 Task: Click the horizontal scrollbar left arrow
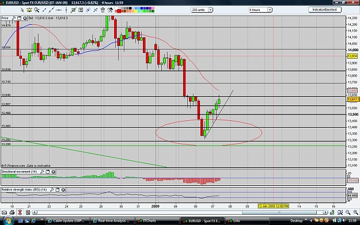[x=35, y=212]
